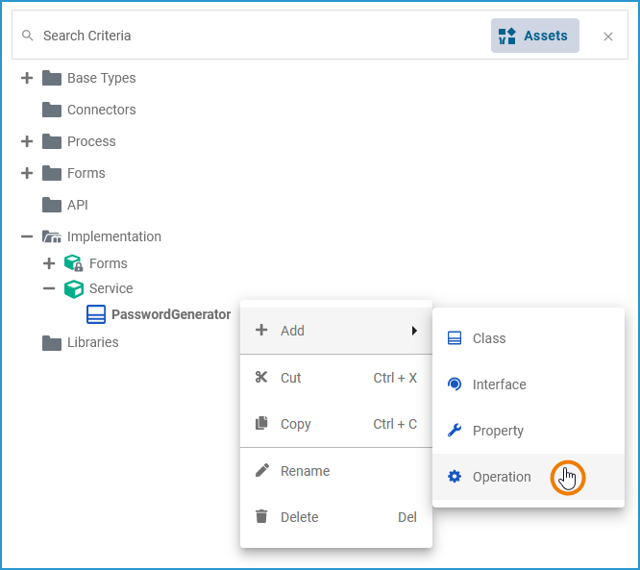Click the pencil Rename icon
This screenshot has width=640, height=570.
262,470
